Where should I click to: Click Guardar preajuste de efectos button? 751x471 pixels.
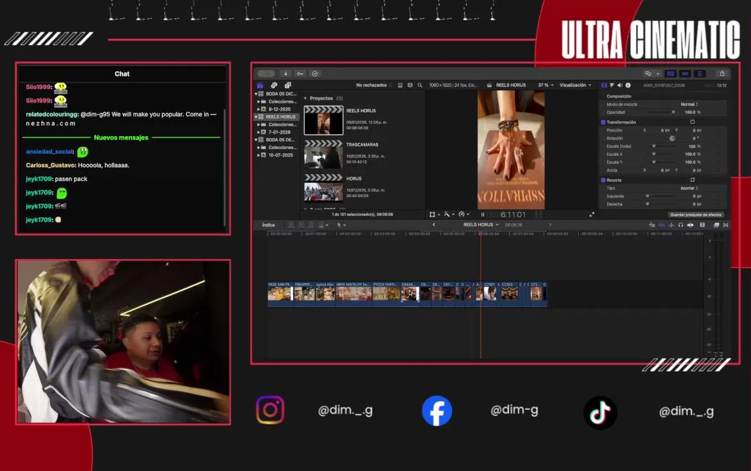tap(695, 215)
